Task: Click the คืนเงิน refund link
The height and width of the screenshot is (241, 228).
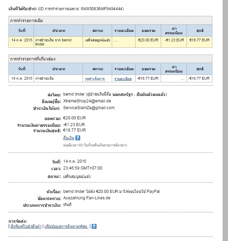Action: coord(69,138)
